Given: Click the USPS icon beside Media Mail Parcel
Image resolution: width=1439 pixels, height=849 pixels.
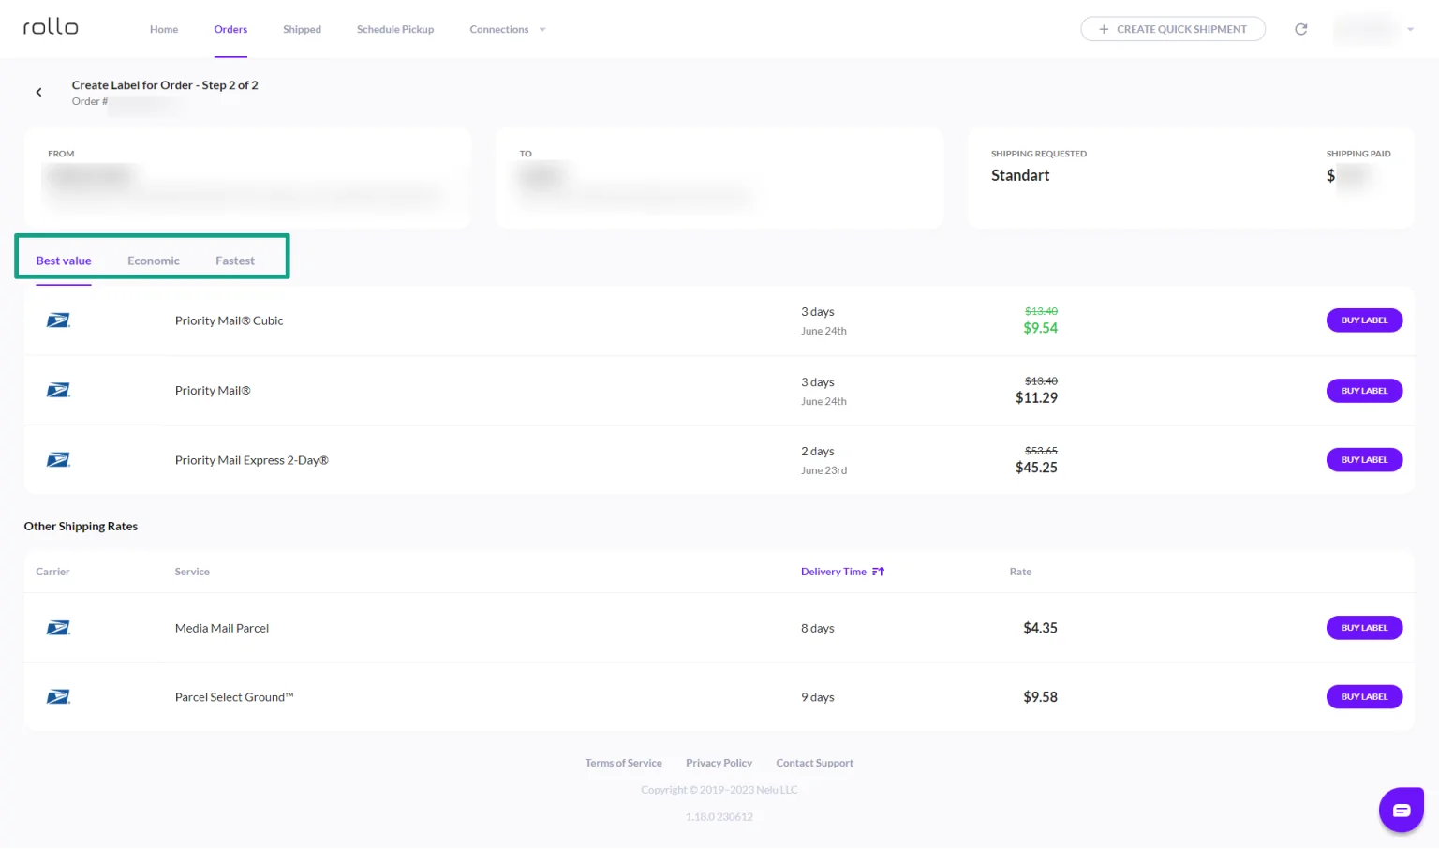Looking at the screenshot, I should [58, 627].
